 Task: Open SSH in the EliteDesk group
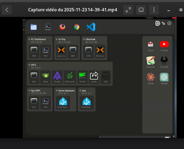(x=88, y=50)
